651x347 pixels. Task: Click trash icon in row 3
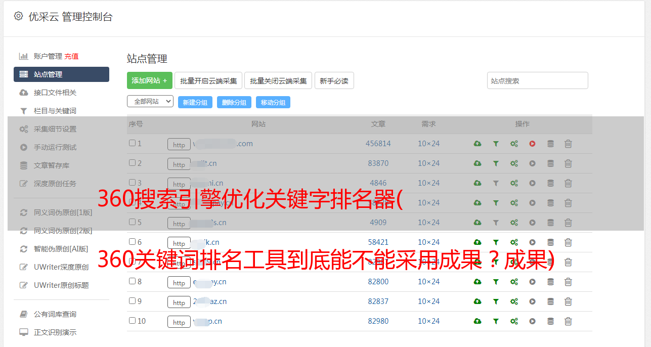point(568,183)
